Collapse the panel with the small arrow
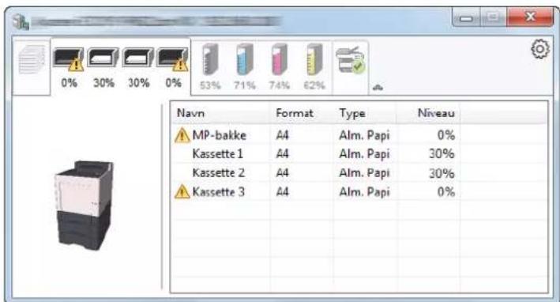560x302 pixels. (378, 87)
